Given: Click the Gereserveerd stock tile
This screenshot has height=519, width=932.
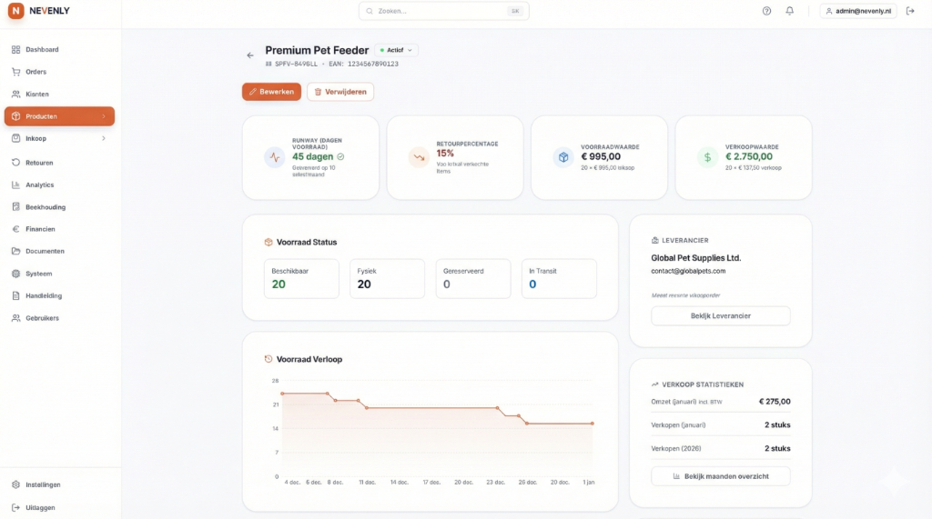Looking at the screenshot, I should tap(473, 278).
